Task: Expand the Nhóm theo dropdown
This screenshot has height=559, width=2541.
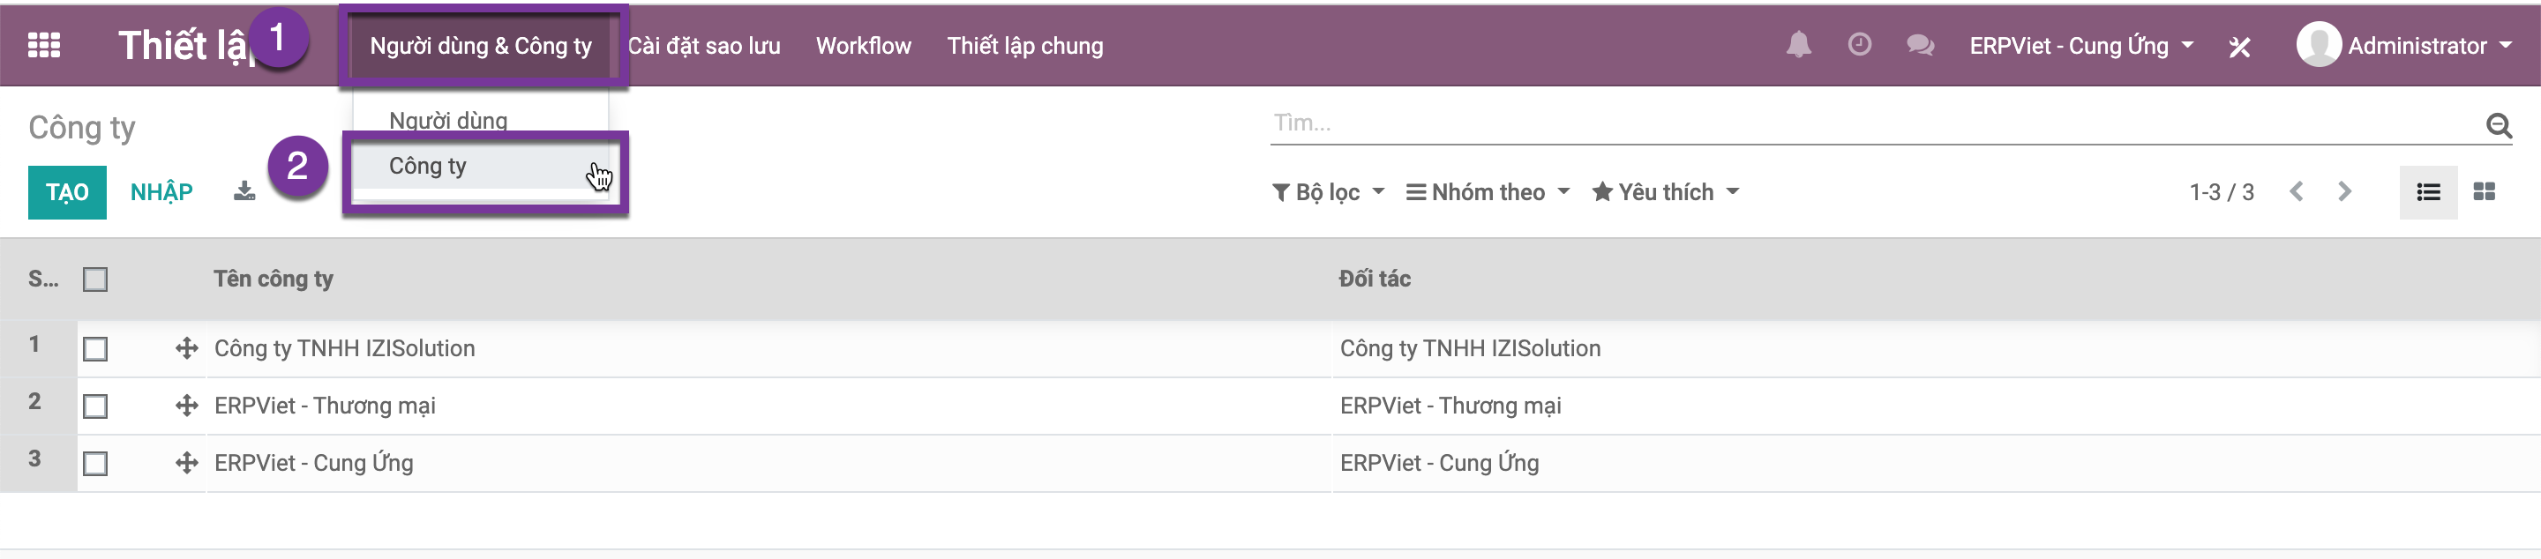Action: point(1488,192)
